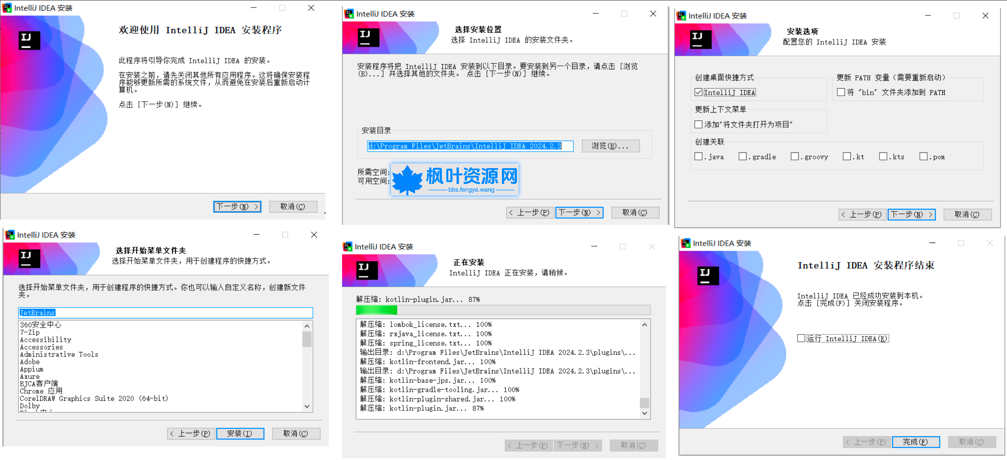This screenshot has width=1007, height=460.
Task: Check 运行 IntelliJ IDEA after installation
Action: [801, 338]
